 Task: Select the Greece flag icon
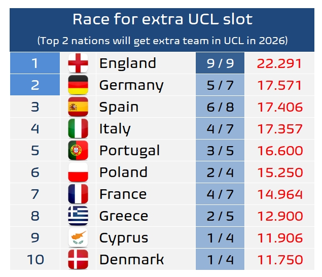(x=78, y=216)
